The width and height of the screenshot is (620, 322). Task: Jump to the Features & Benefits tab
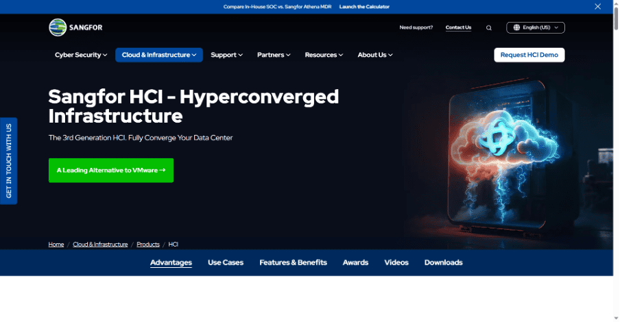[x=293, y=262]
